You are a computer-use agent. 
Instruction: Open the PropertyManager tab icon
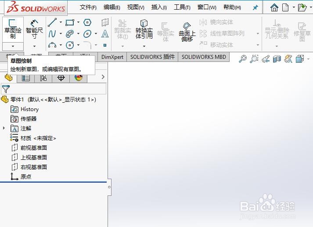pos(26,78)
